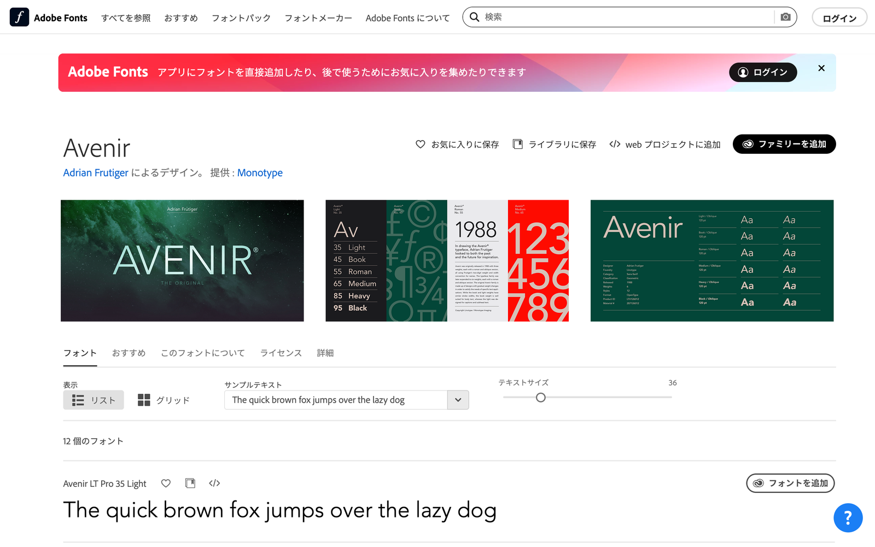Open Adobe Fonts について menu item

407,18
